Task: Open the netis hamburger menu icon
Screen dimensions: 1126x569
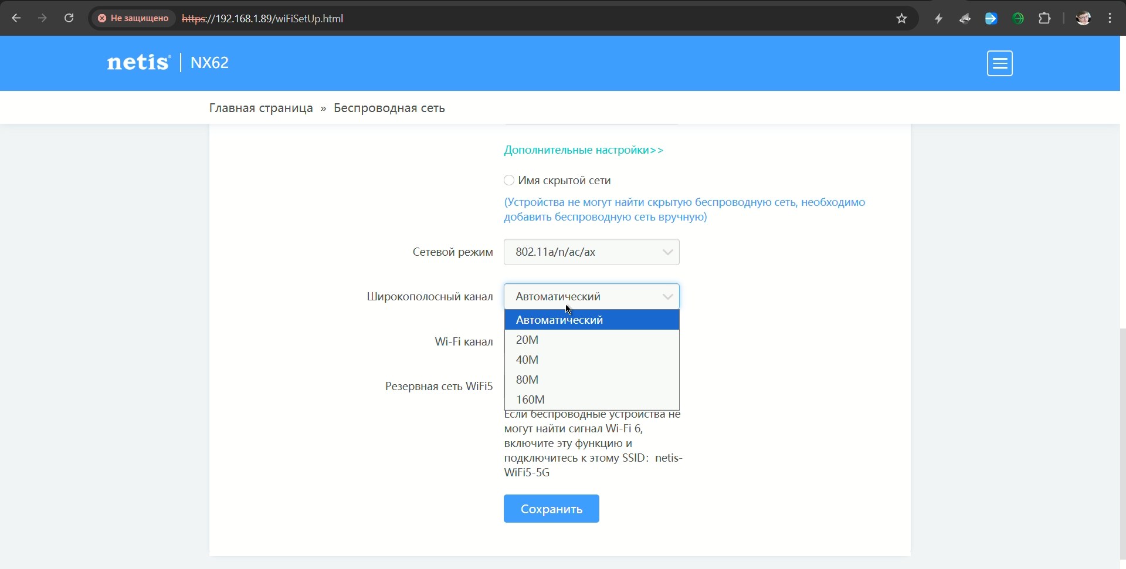Action: (x=999, y=63)
